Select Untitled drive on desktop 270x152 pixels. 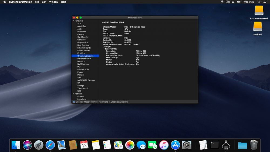point(258,29)
